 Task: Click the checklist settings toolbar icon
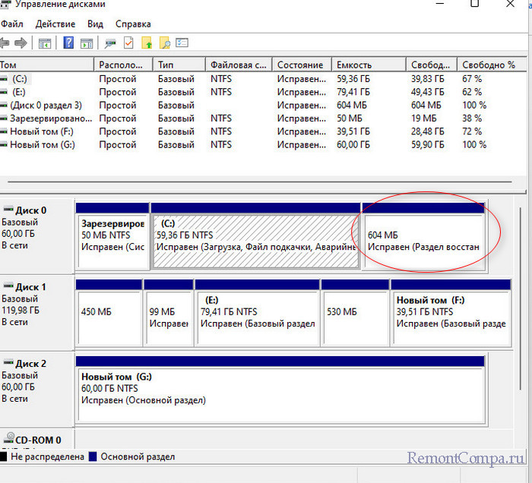(x=182, y=43)
